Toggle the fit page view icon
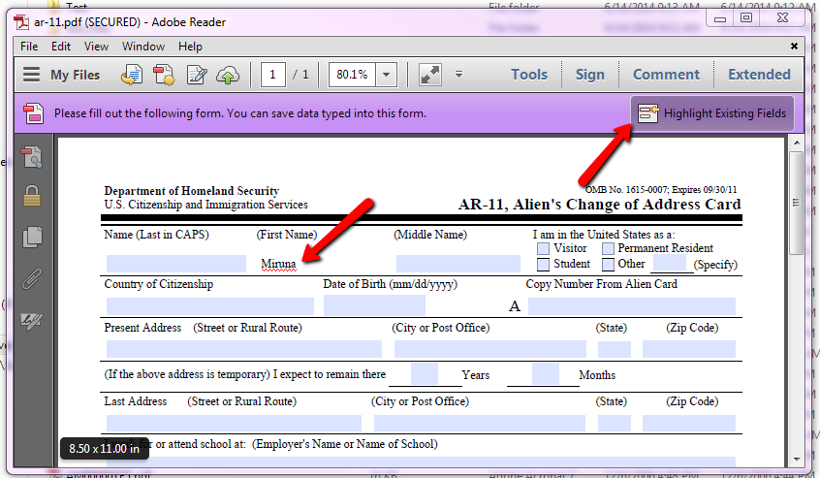The height and width of the screenshot is (478, 820). pos(430,75)
